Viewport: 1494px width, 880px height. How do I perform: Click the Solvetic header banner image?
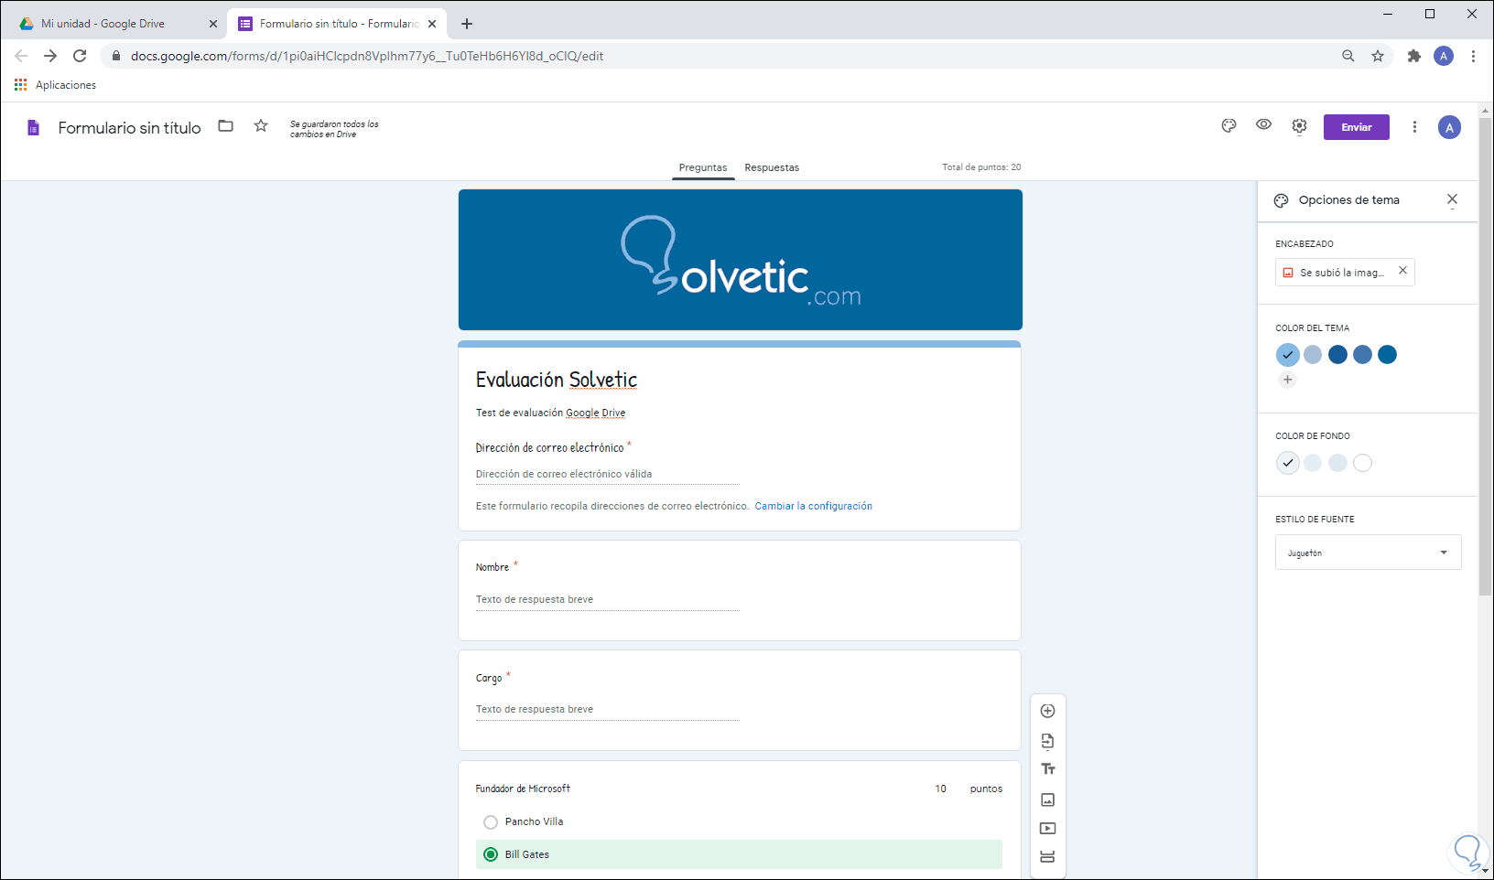[x=741, y=260]
